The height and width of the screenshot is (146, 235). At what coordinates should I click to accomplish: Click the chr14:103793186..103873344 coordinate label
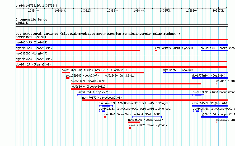(x=36, y=6)
